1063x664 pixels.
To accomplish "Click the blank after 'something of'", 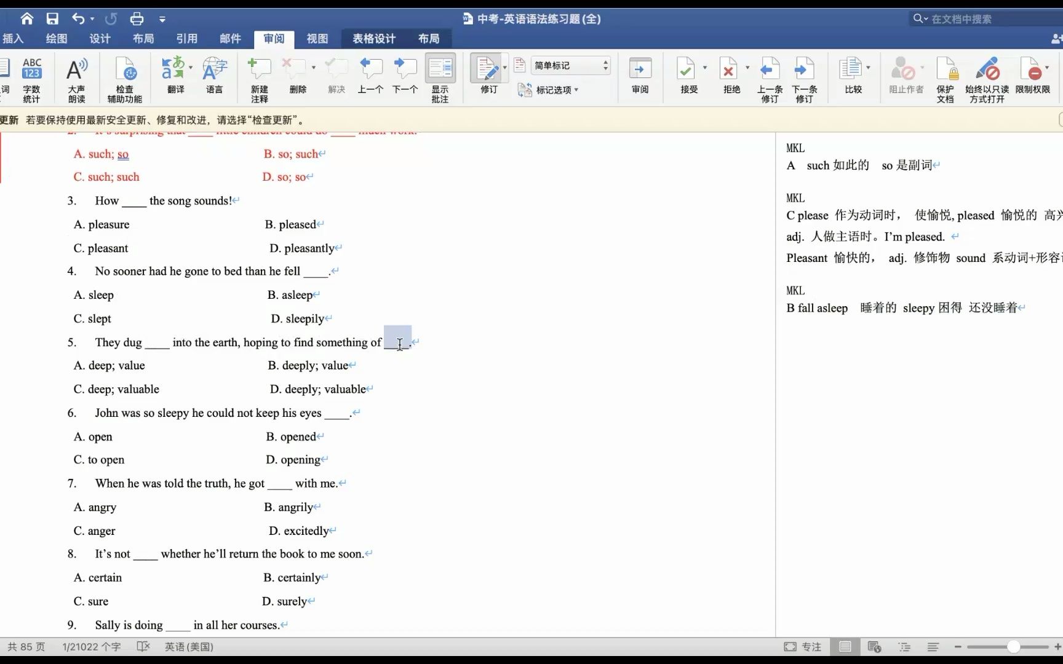I will (397, 342).
